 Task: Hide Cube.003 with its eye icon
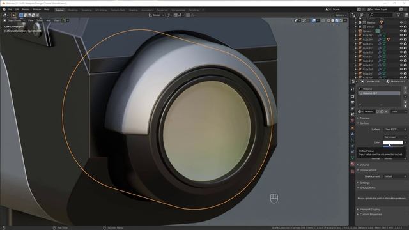click(401, 35)
